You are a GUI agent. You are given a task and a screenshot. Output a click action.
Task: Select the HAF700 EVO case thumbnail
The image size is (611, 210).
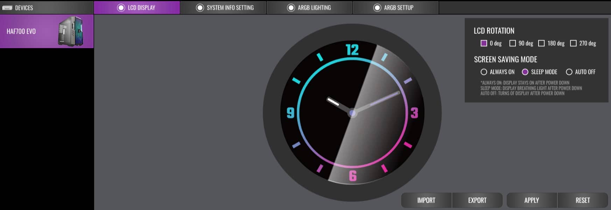tap(71, 31)
